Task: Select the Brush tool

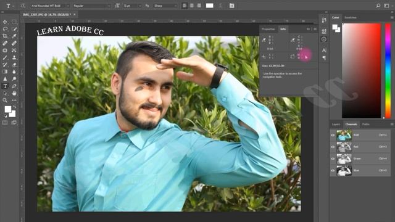Action: point(5,57)
